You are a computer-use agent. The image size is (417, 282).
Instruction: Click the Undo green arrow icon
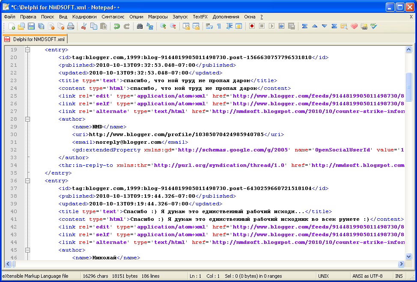point(117,26)
